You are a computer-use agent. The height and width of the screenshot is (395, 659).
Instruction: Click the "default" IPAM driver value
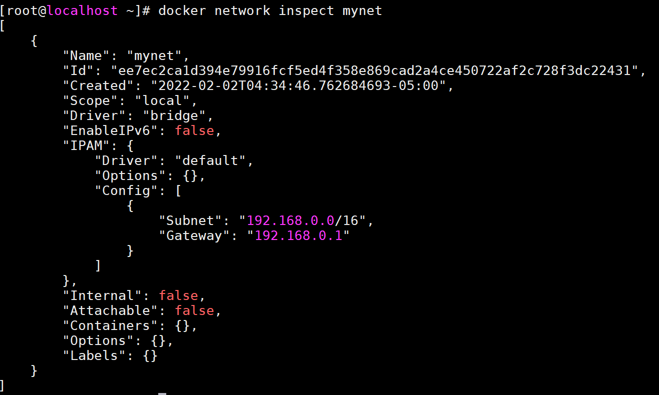[x=210, y=160]
